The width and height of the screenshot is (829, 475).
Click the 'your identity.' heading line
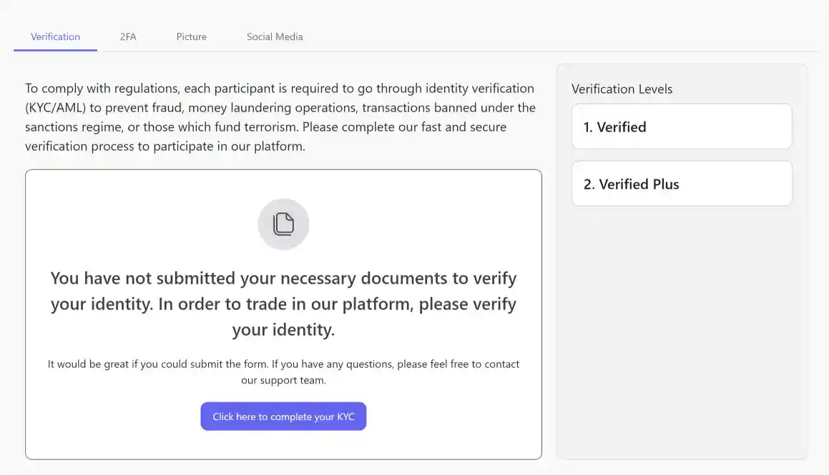pyautogui.click(x=283, y=330)
